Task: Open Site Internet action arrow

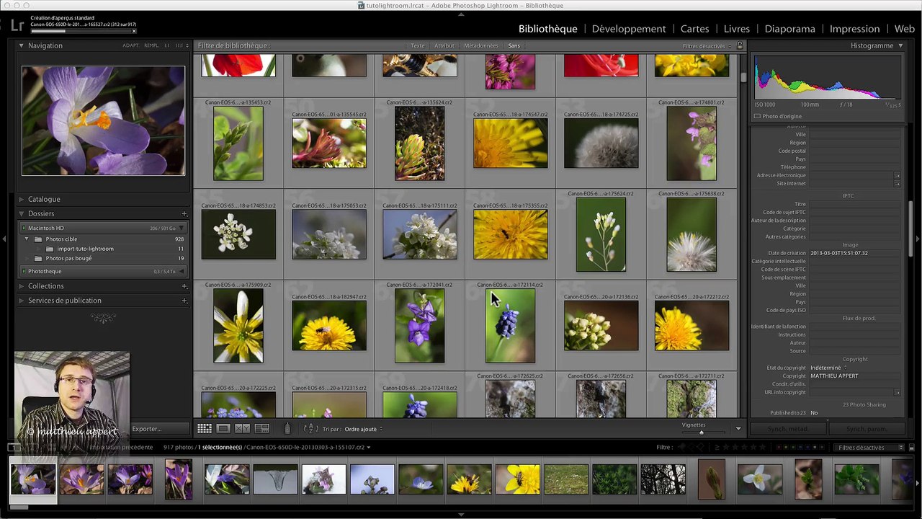Action: [x=898, y=184]
